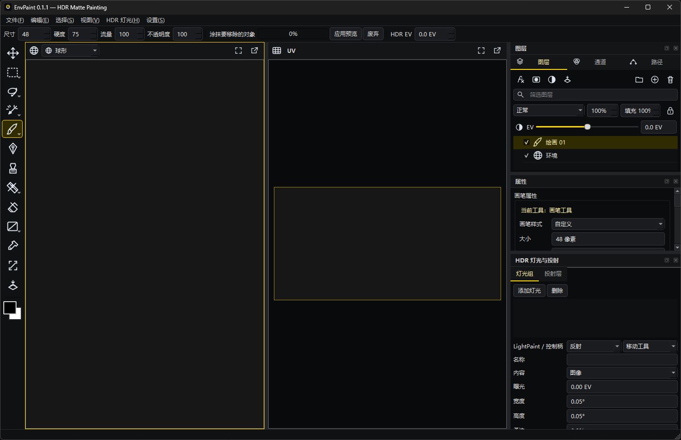This screenshot has width=681, height=440.
Task: Select the 绘画 01 layer name
Action: 555,143
